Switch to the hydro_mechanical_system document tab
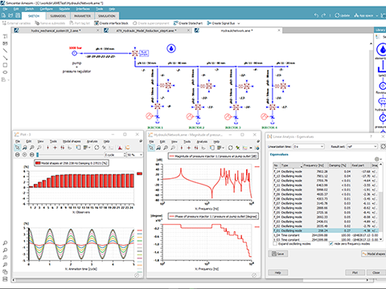The width and height of the screenshot is (386, 289). click(55, 31)
